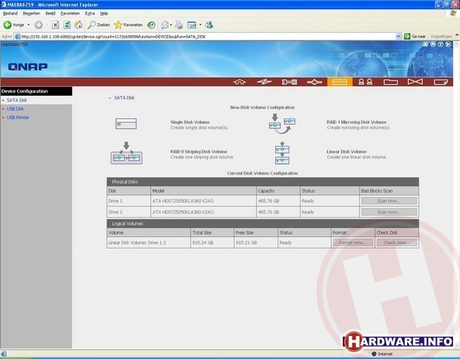Click the browser Forward arrow icon
Image resolution: width=460 pixels, height=359 pixels.
(38, 25)
